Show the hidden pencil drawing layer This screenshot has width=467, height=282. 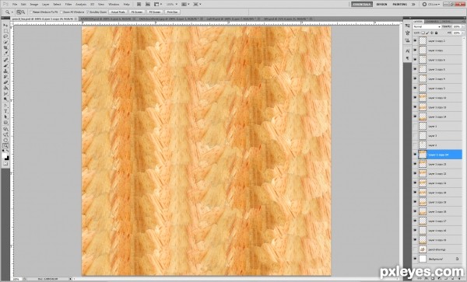[415, 249]
